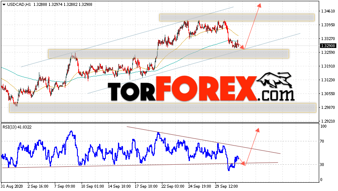Select the RSI scale level 100
Image resolution: width=338 pixels, height=191 pixels.
[x=323, y=126]
